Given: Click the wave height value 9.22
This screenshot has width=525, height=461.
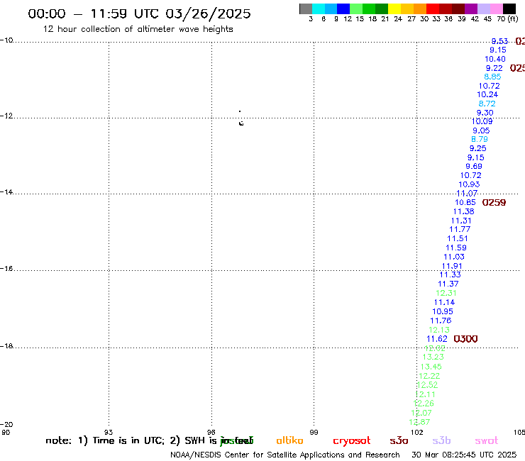Looking at the screenshot, I should point(494,68).
